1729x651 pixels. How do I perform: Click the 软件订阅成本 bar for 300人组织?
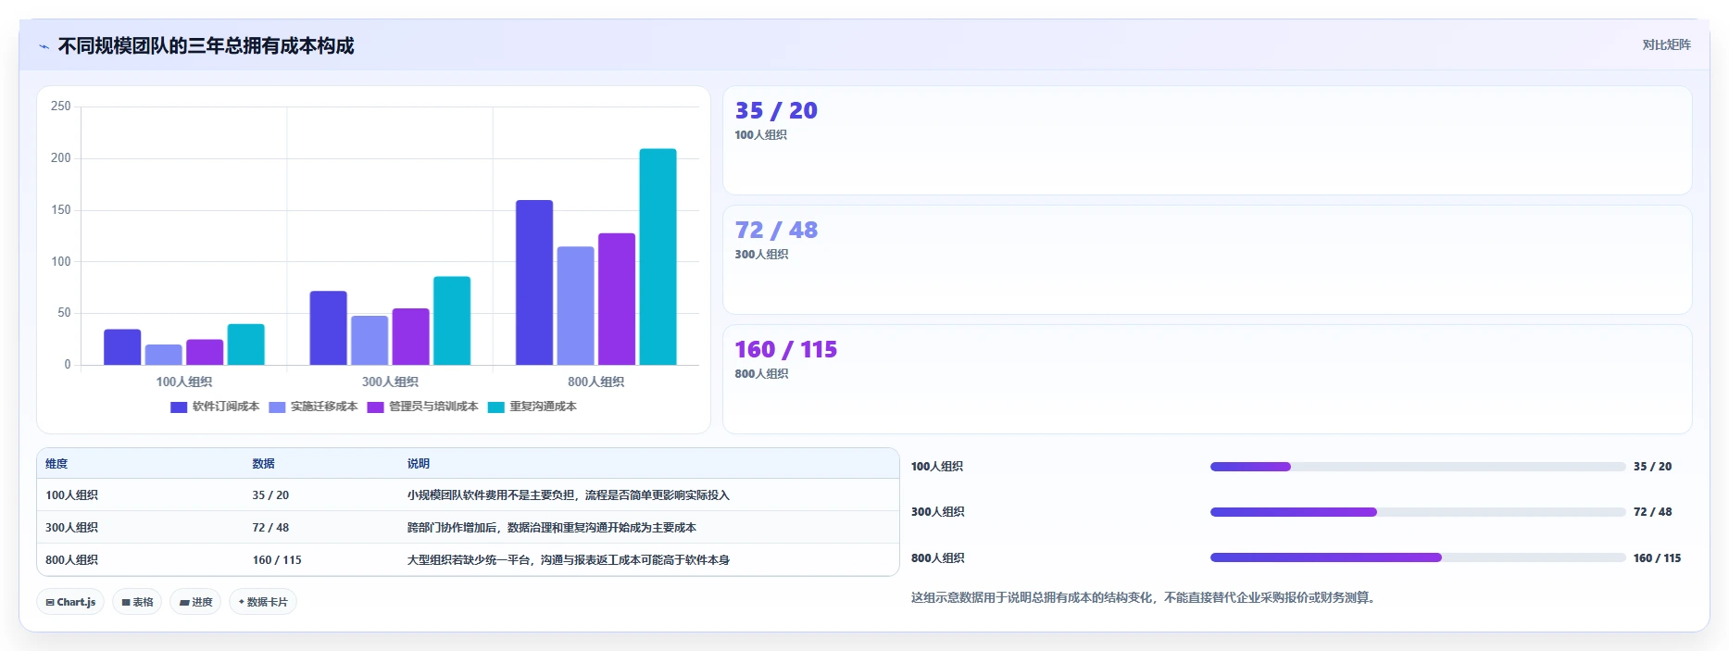tap(328, 328)
